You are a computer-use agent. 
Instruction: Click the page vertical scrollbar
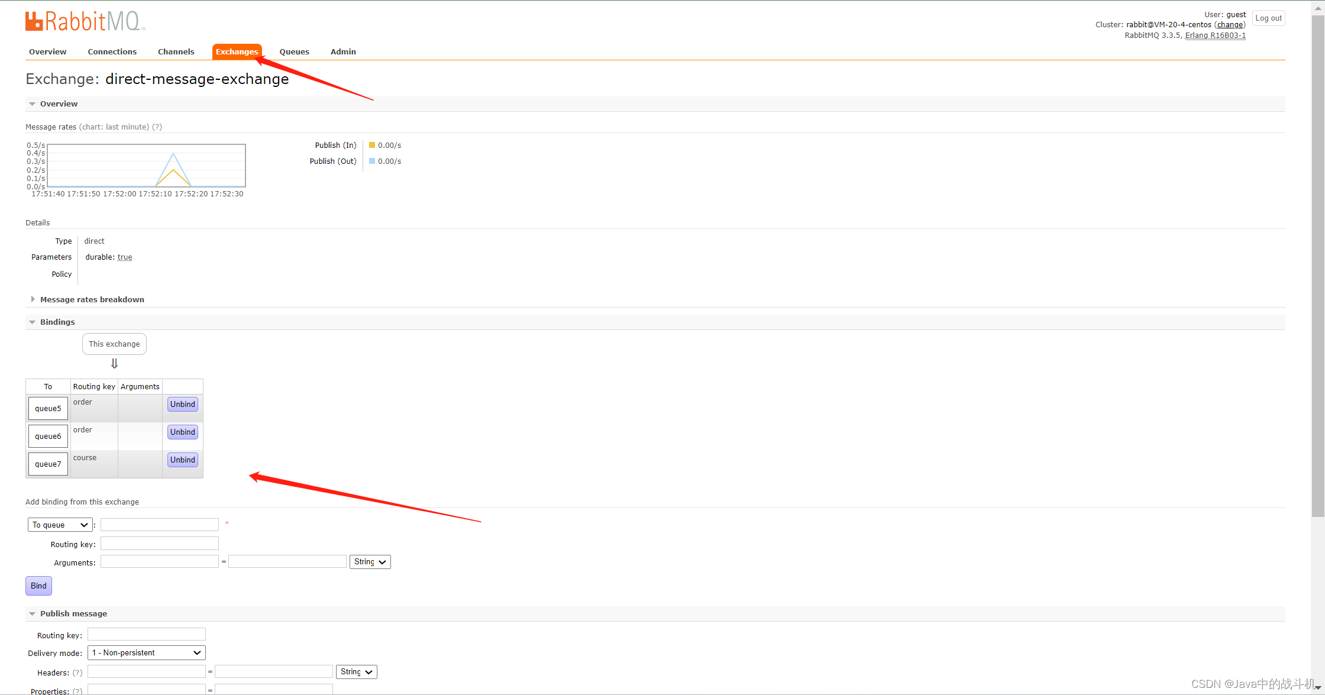(1318, 266)
